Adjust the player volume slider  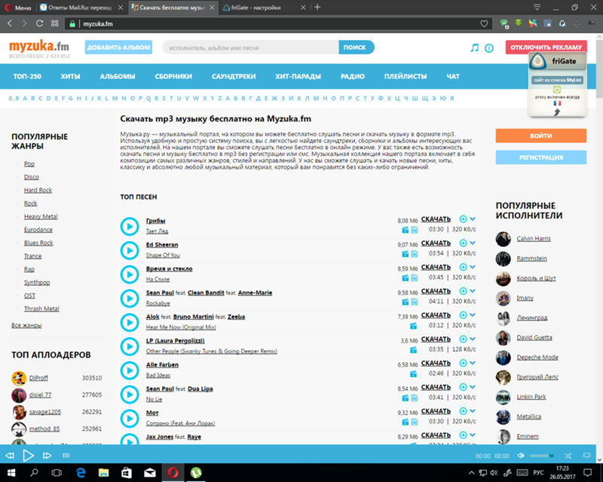[542, 456]
